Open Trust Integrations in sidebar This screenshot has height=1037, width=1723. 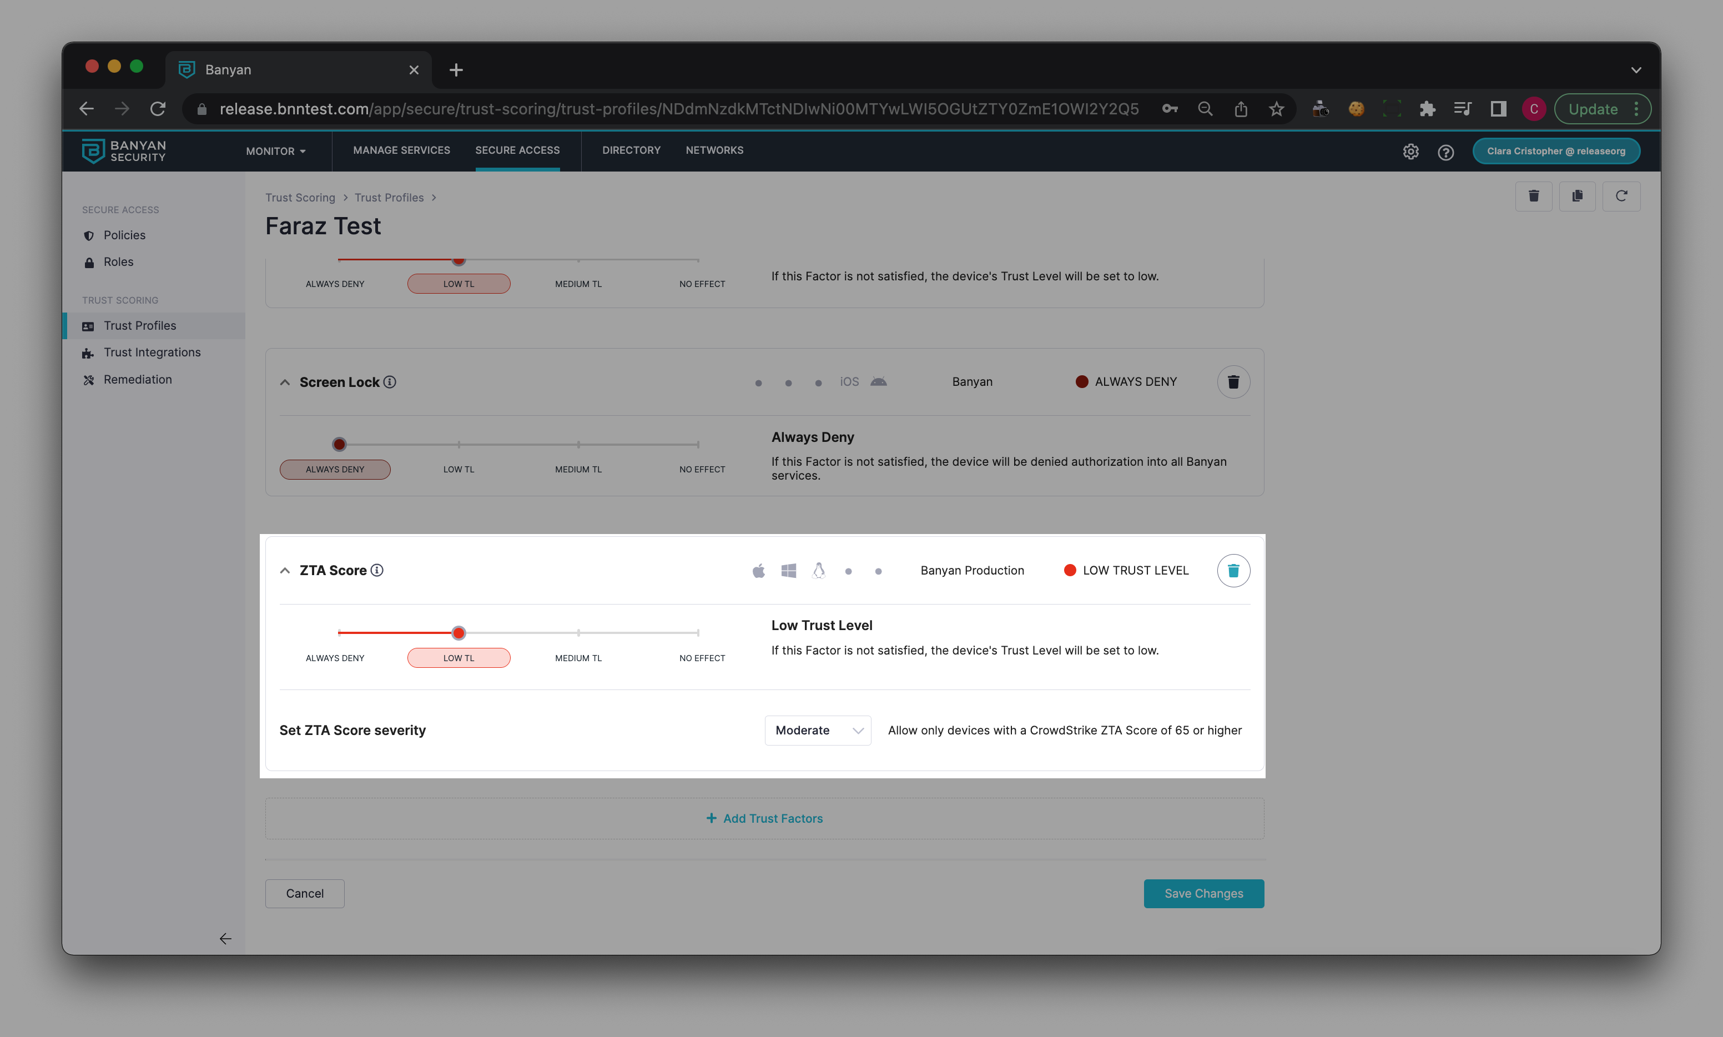click(x=152, y=352)
